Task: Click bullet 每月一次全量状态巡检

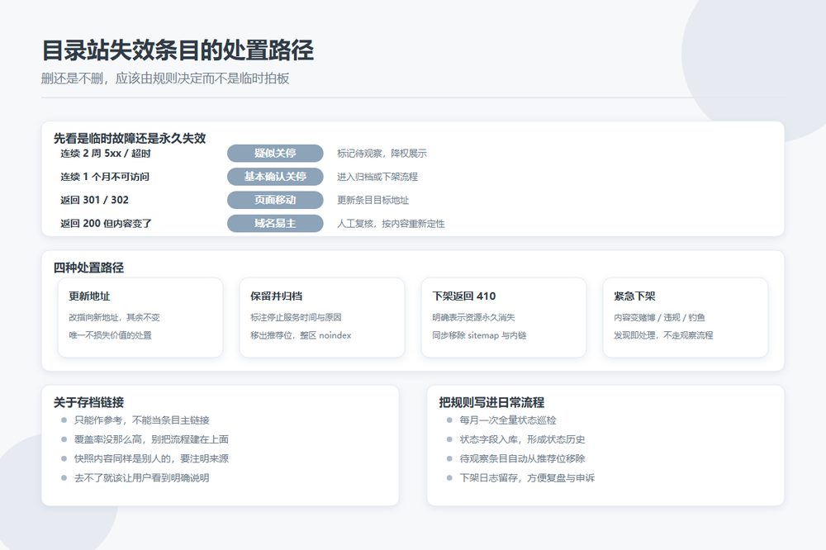Action: [508, 420]
